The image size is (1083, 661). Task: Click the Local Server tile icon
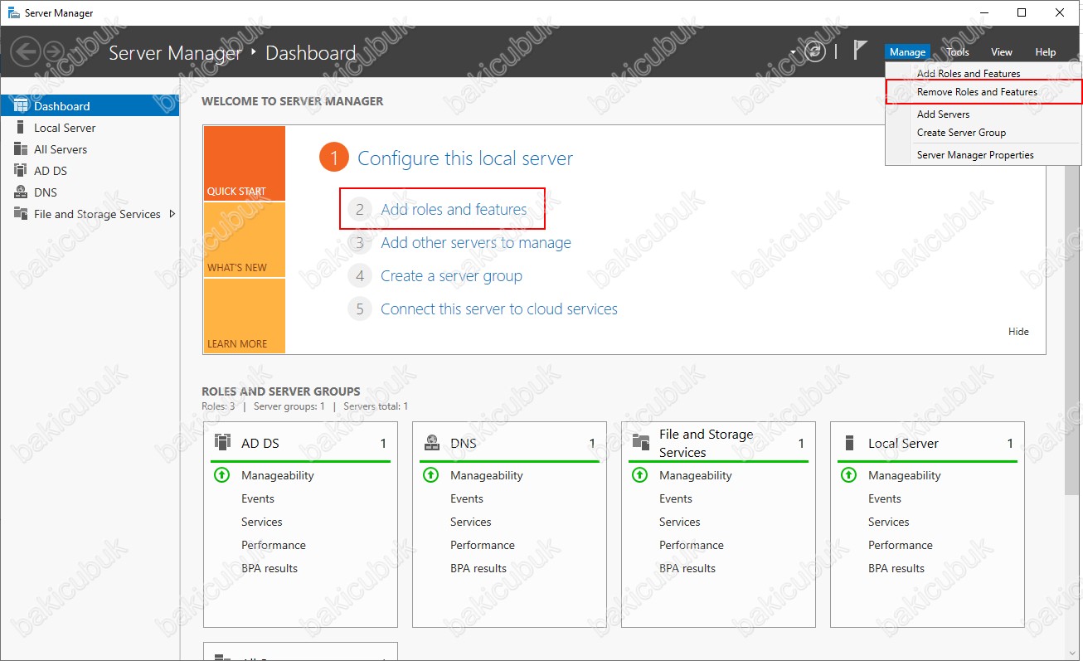tap(849, 443)
